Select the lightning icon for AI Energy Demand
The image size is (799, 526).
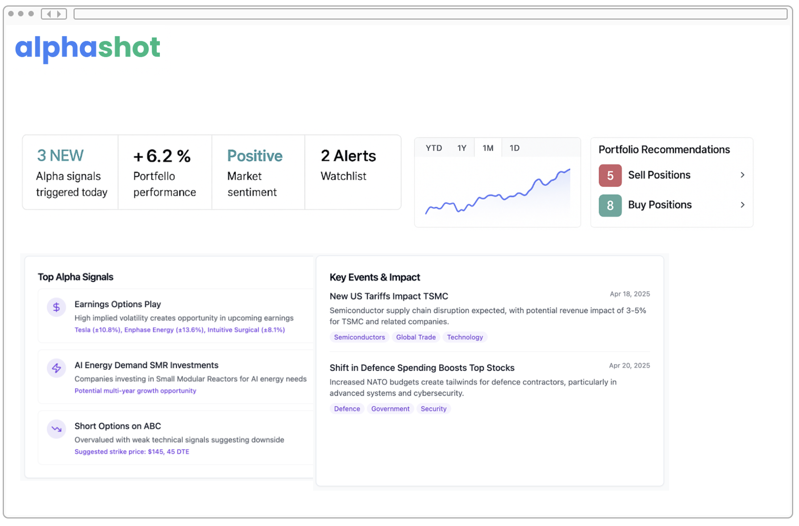[56, 368]
